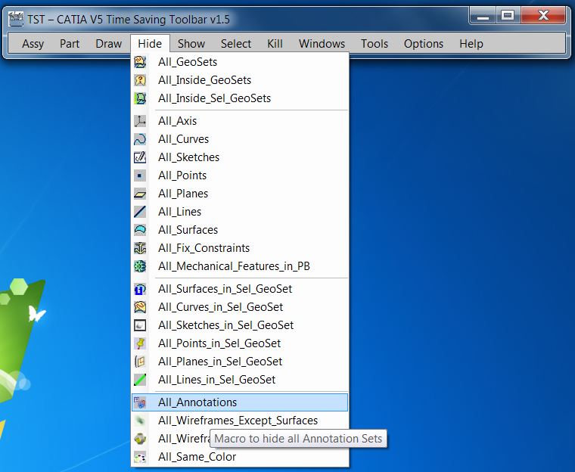
Task: Click the All_Surfaces_in_Sel_GeoSet icon
Action: coord(140,289)
